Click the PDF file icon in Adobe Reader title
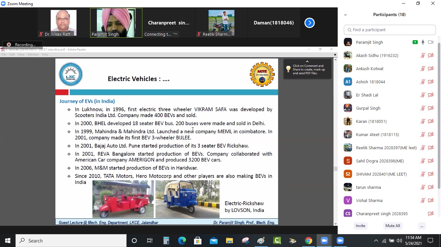This screenshot has height=247, width=441. pos(2,50)
